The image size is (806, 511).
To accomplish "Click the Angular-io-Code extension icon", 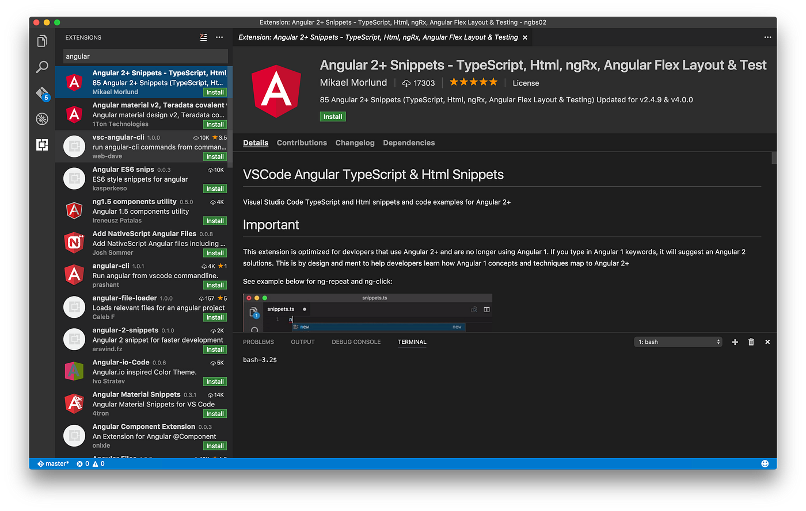I will click(x=74, y=372).
